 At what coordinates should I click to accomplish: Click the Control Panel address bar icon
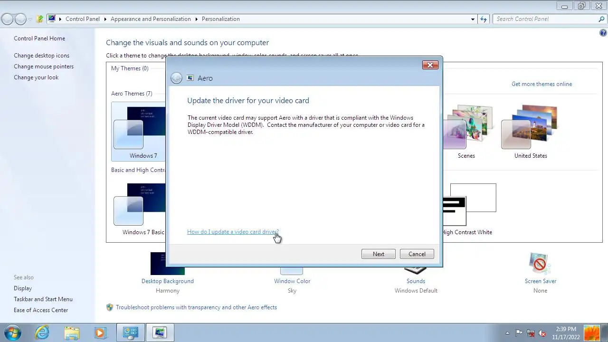coord(52,19)
